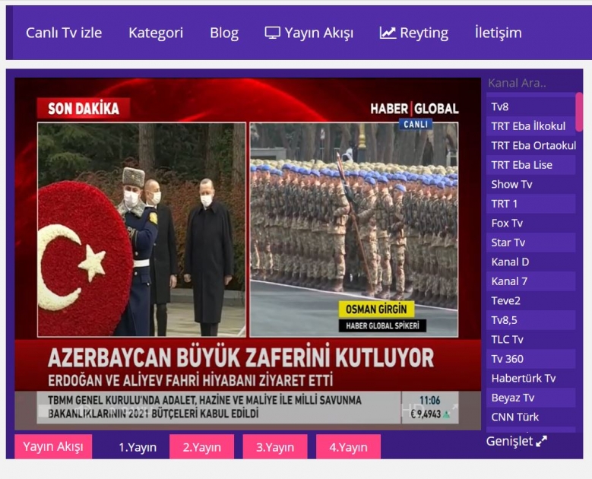Select the 1.Yayın stream tab
Viewport: 592px width, 479px height.
pyautogui.click(x=138, y=447)
